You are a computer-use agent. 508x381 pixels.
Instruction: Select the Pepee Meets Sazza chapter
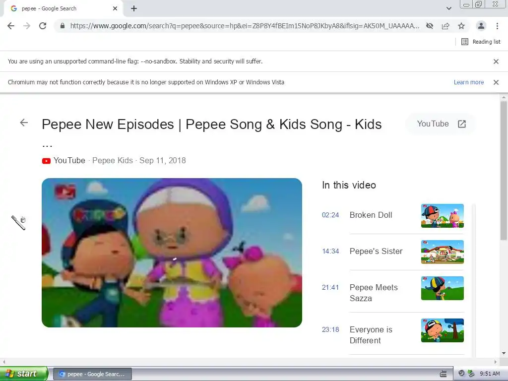(x=374, y=293)
